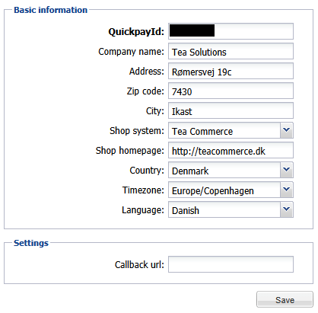
Task: Click the Basic information section heading
Action: tap(50, 10)
